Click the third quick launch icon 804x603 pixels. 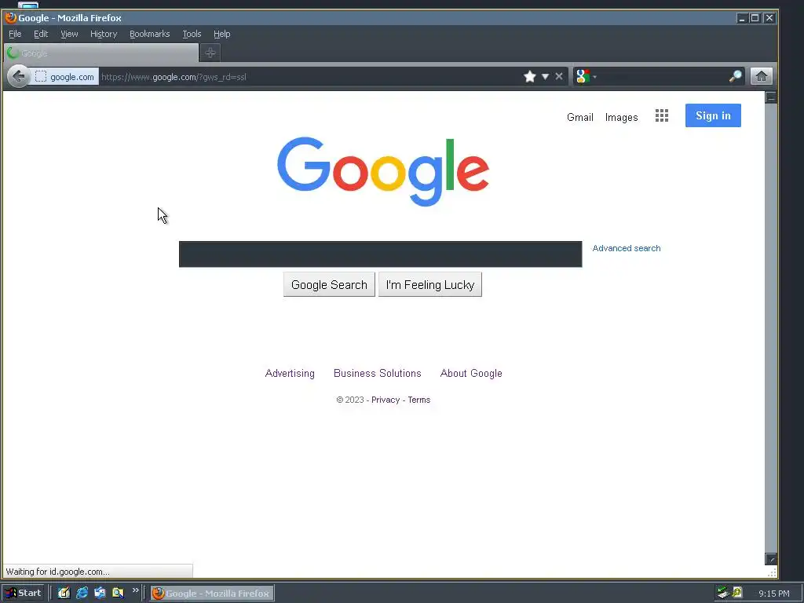(x=100, y=593)
